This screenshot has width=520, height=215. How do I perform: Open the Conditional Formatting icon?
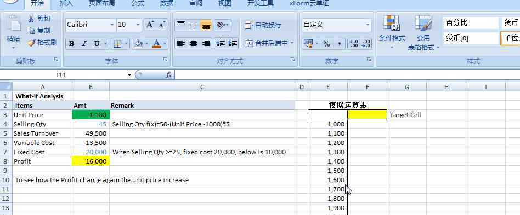point(392,23)
